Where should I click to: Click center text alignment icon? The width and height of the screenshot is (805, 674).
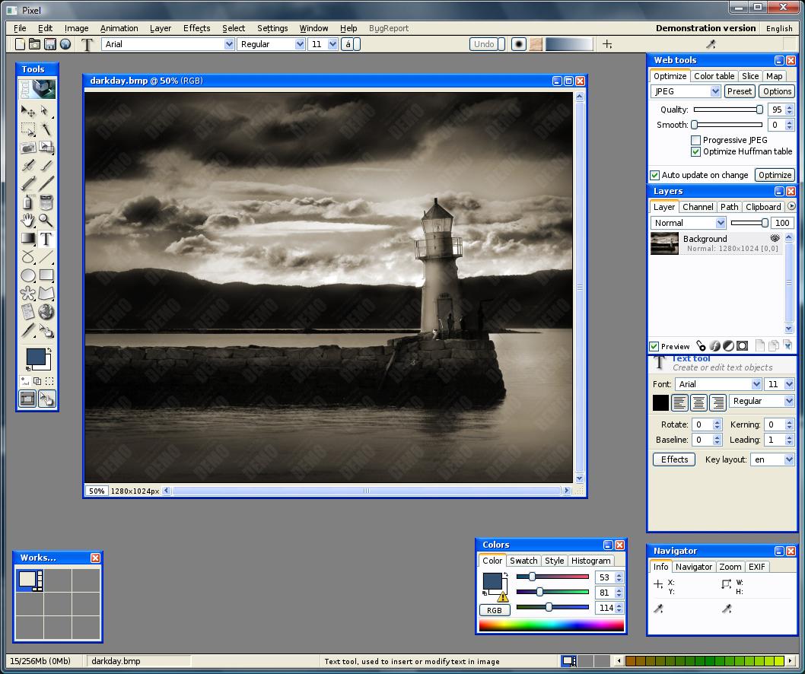(698, 402)
